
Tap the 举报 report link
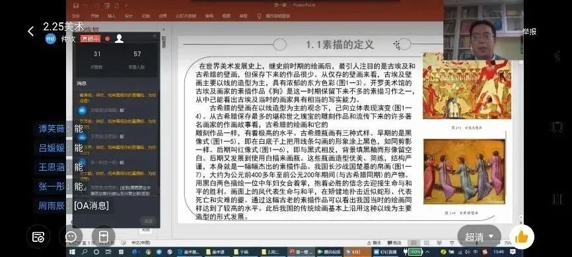click(529, 32)
